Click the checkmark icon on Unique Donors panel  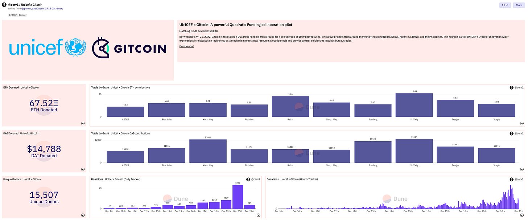83,215
